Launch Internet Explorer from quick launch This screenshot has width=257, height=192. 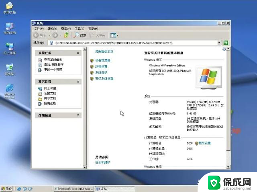click(19, 189)
